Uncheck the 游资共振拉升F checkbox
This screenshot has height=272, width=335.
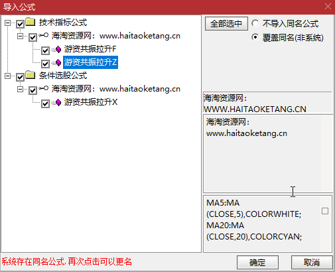(45, 50)
